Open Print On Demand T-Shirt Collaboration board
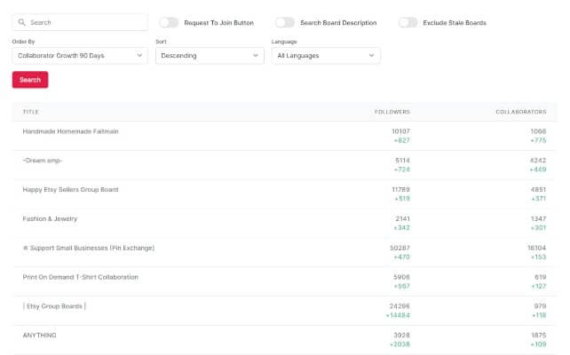 point(80,277)
